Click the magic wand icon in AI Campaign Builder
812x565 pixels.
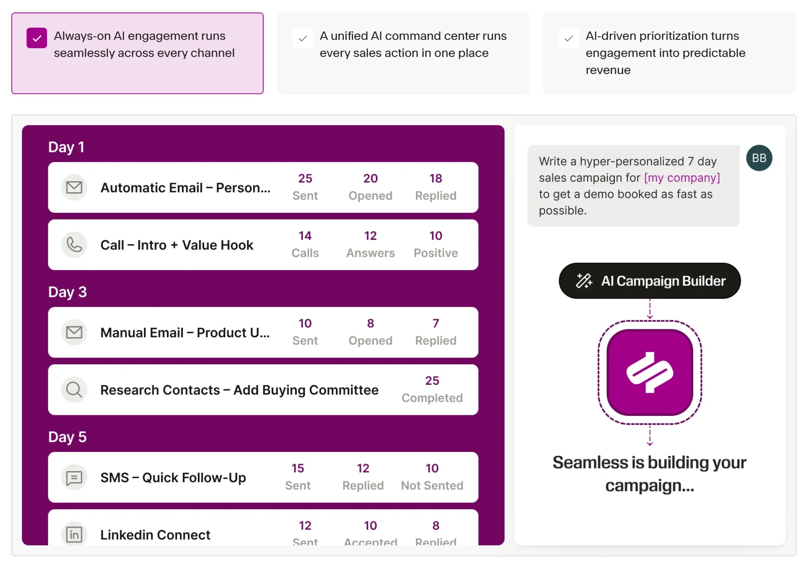(x=584, y=281)
